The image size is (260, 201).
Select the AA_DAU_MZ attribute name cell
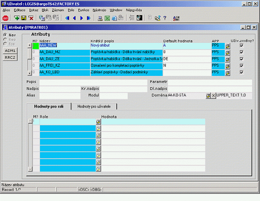point(65,53)
